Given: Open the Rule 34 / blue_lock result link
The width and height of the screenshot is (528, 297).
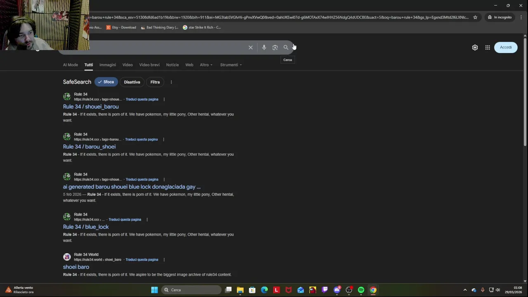Looking at the screenshot, I should click(86, 227).
